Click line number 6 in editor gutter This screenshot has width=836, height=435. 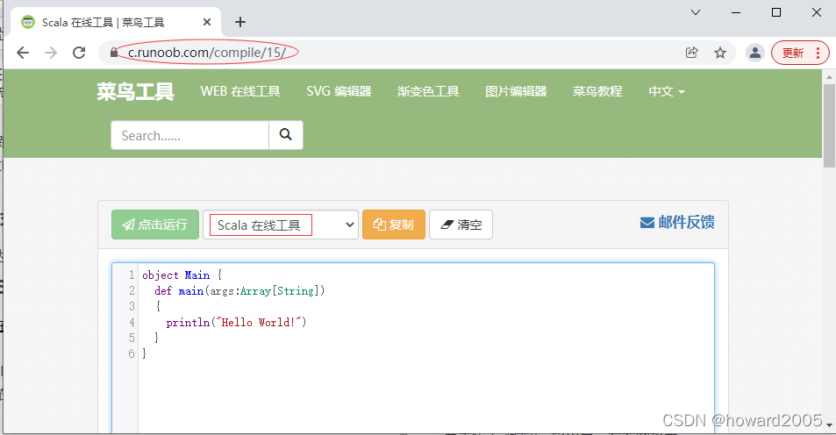[132, 353]
